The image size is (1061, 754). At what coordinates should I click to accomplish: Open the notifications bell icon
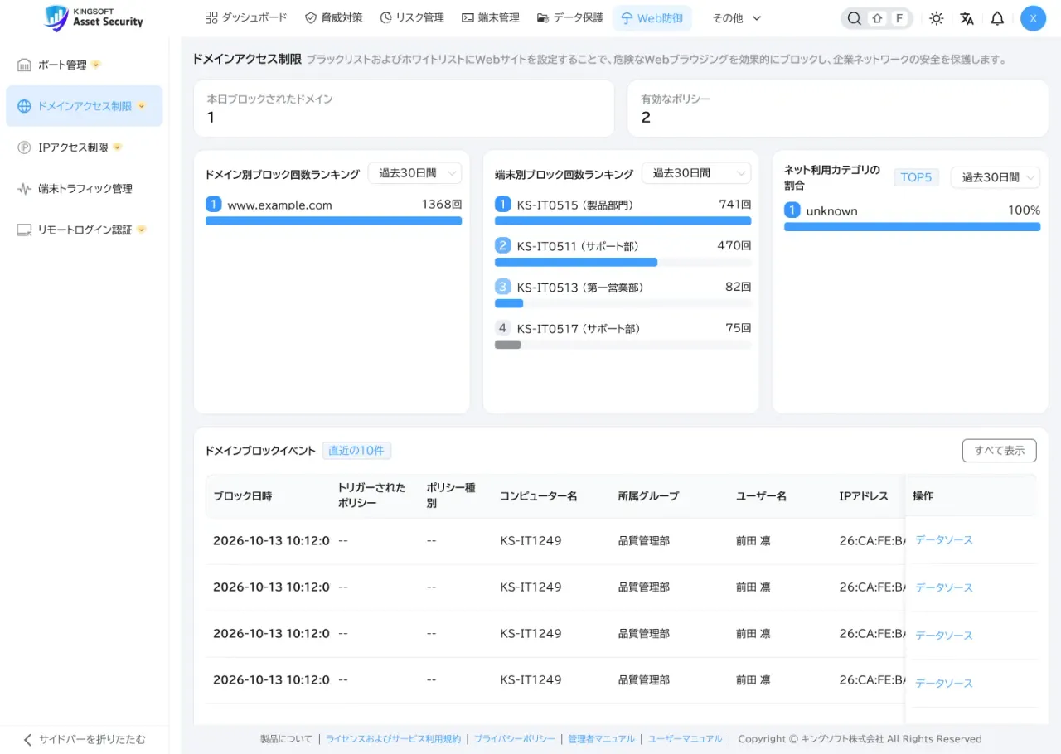(998, 18)
